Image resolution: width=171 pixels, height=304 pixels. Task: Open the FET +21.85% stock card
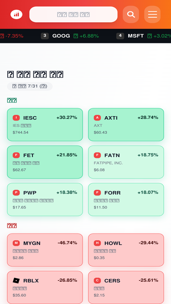click(x=45, y=162)
